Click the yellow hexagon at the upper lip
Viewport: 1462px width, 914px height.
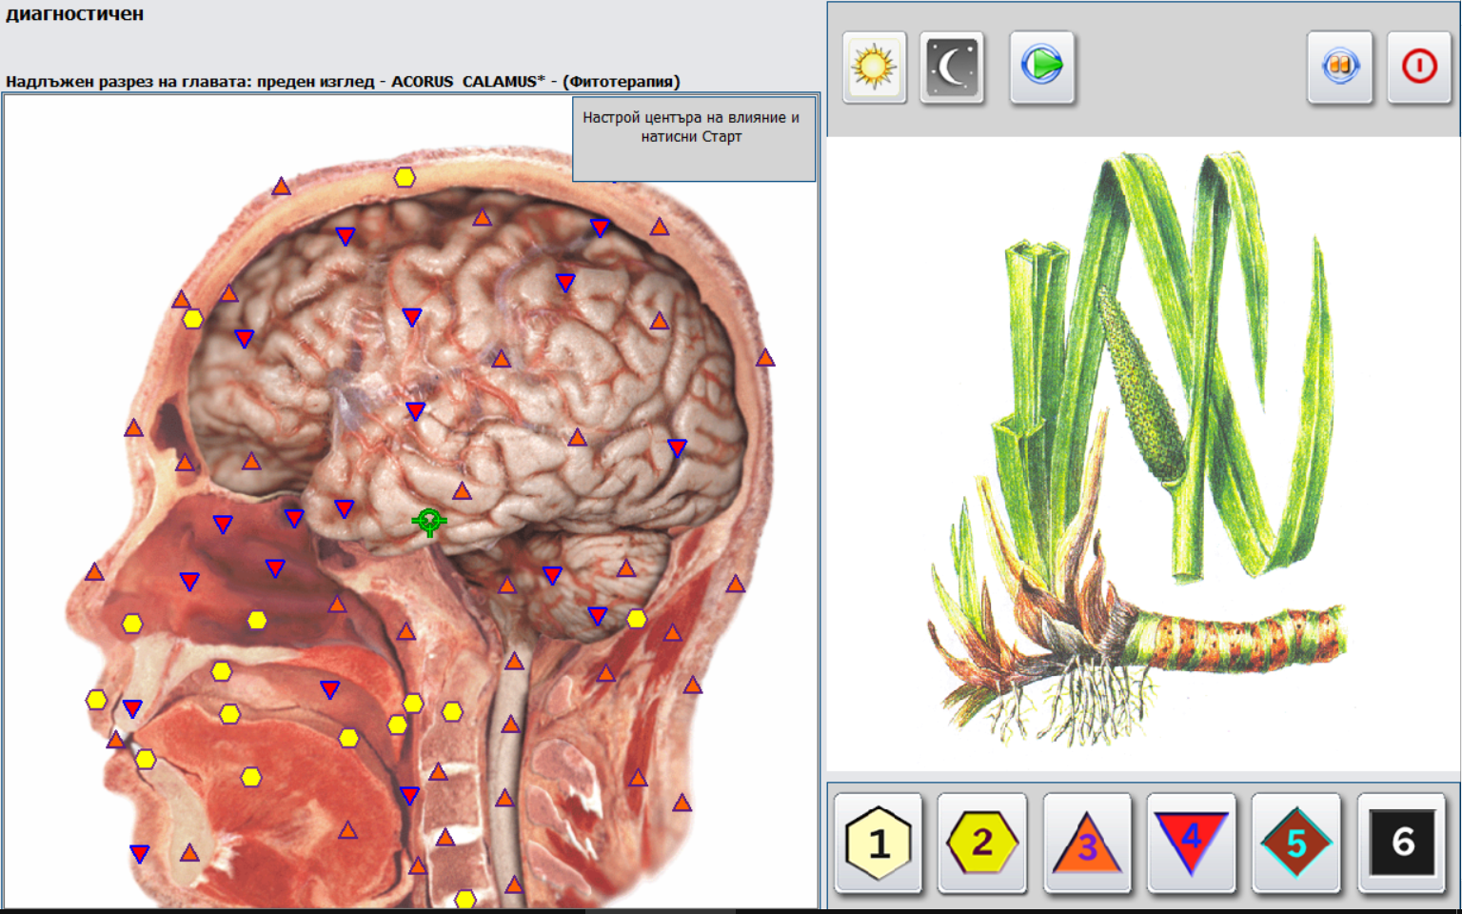pos(96,700)
